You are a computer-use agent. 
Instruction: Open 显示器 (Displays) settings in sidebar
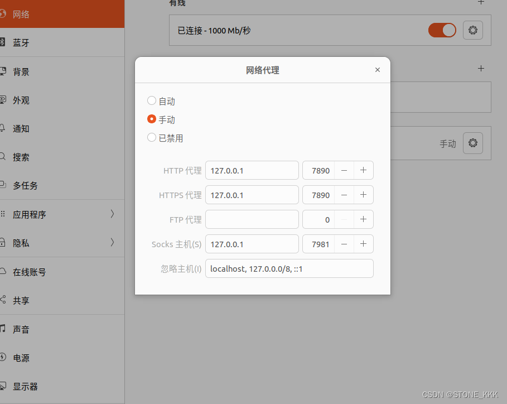pos(62,386)
